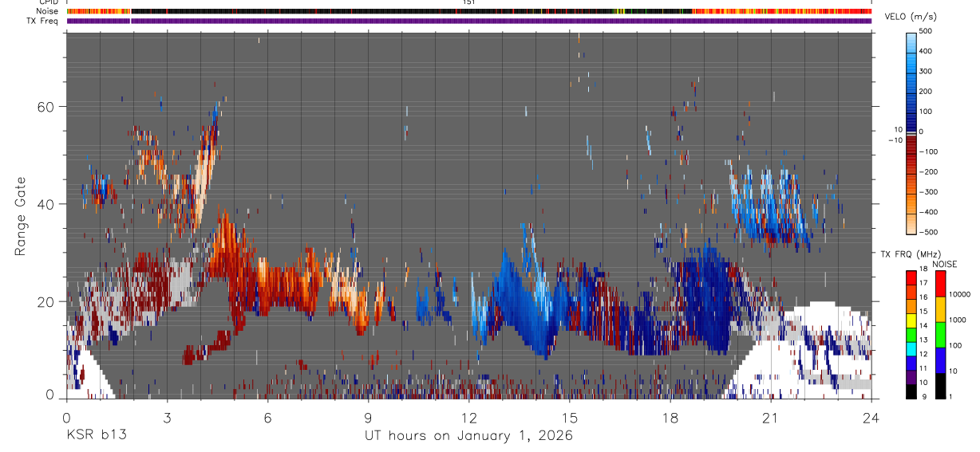Pick the black bottom segment of NOISE bar
Image resolution: width=980 pixels, height=452 pixels.
pyautogui.click(x=939, y=386)
